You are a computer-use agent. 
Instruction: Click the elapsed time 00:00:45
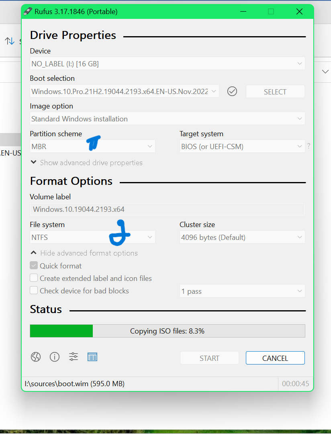295,384
